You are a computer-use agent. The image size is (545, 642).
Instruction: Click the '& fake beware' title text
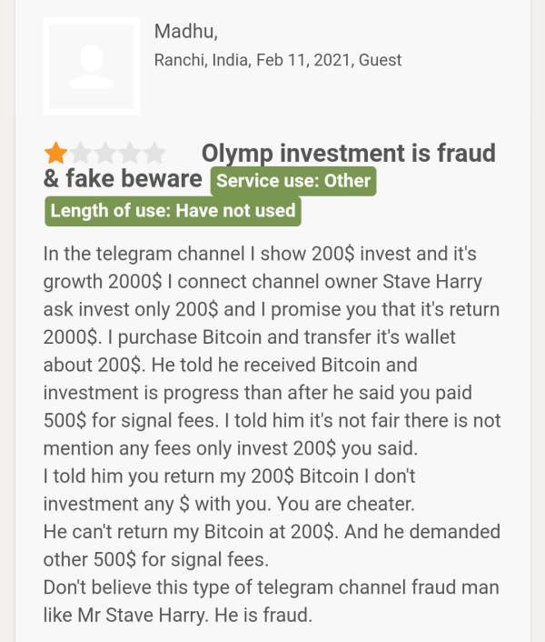pyautogui.click(x=123, y=179)
